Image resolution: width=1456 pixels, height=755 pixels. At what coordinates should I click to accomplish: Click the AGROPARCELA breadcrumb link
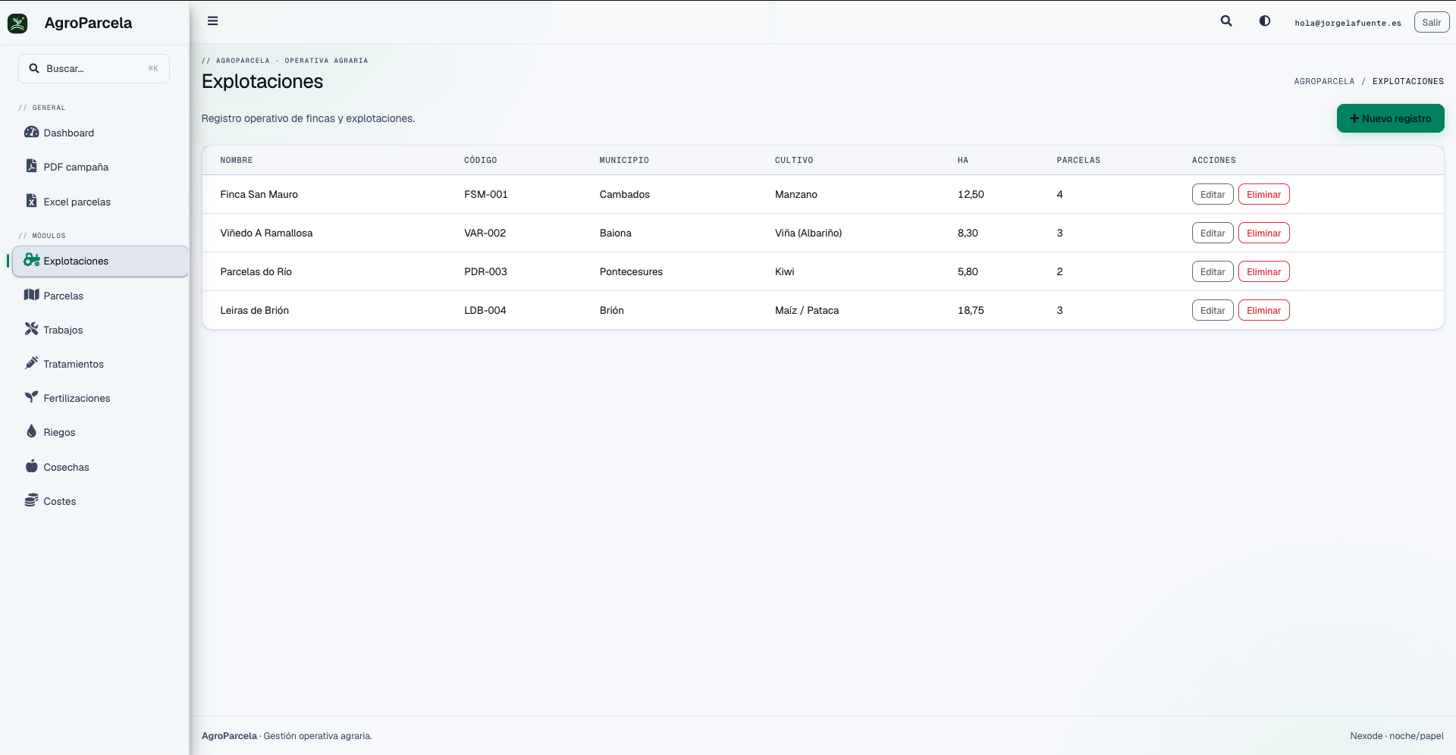(x=1324, y=81)
